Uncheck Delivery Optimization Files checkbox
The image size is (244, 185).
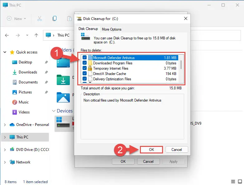point(85,79)
